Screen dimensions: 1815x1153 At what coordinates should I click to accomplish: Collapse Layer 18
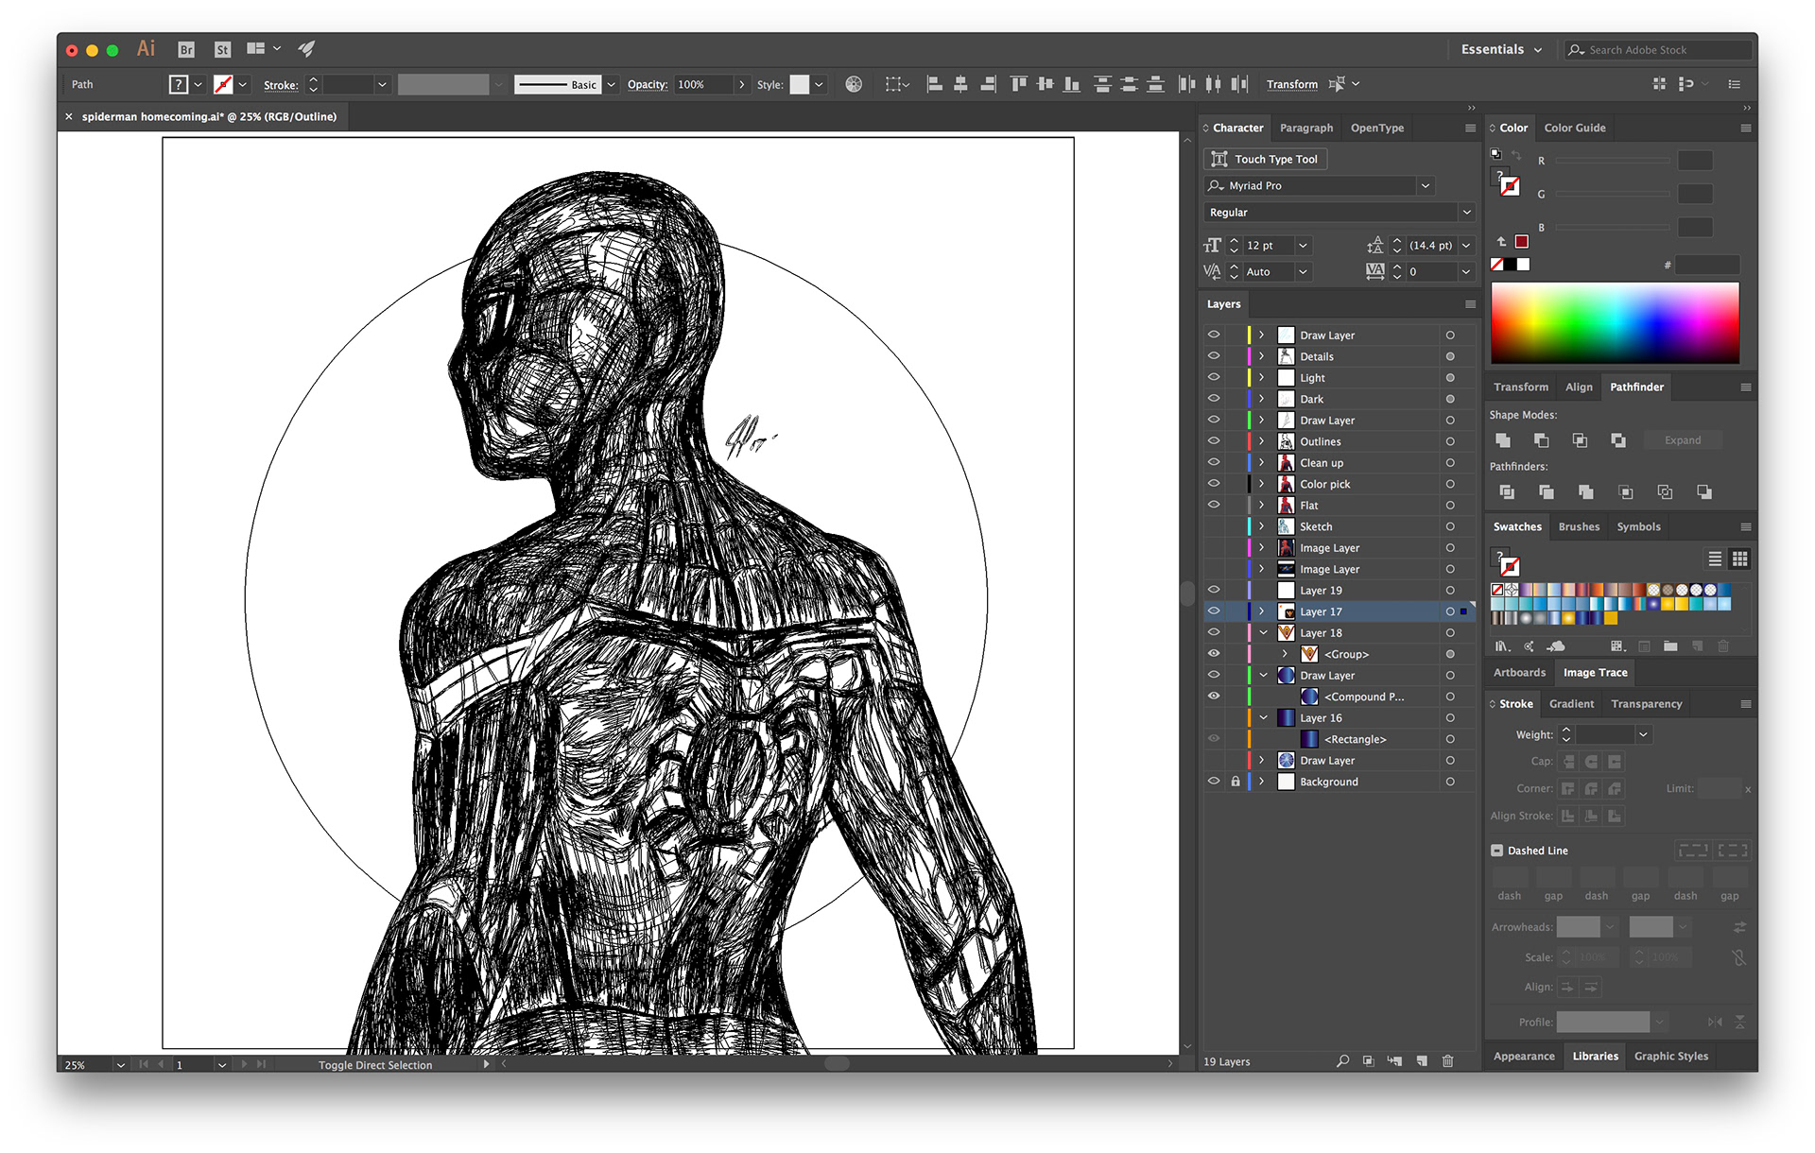[1263, 632]
